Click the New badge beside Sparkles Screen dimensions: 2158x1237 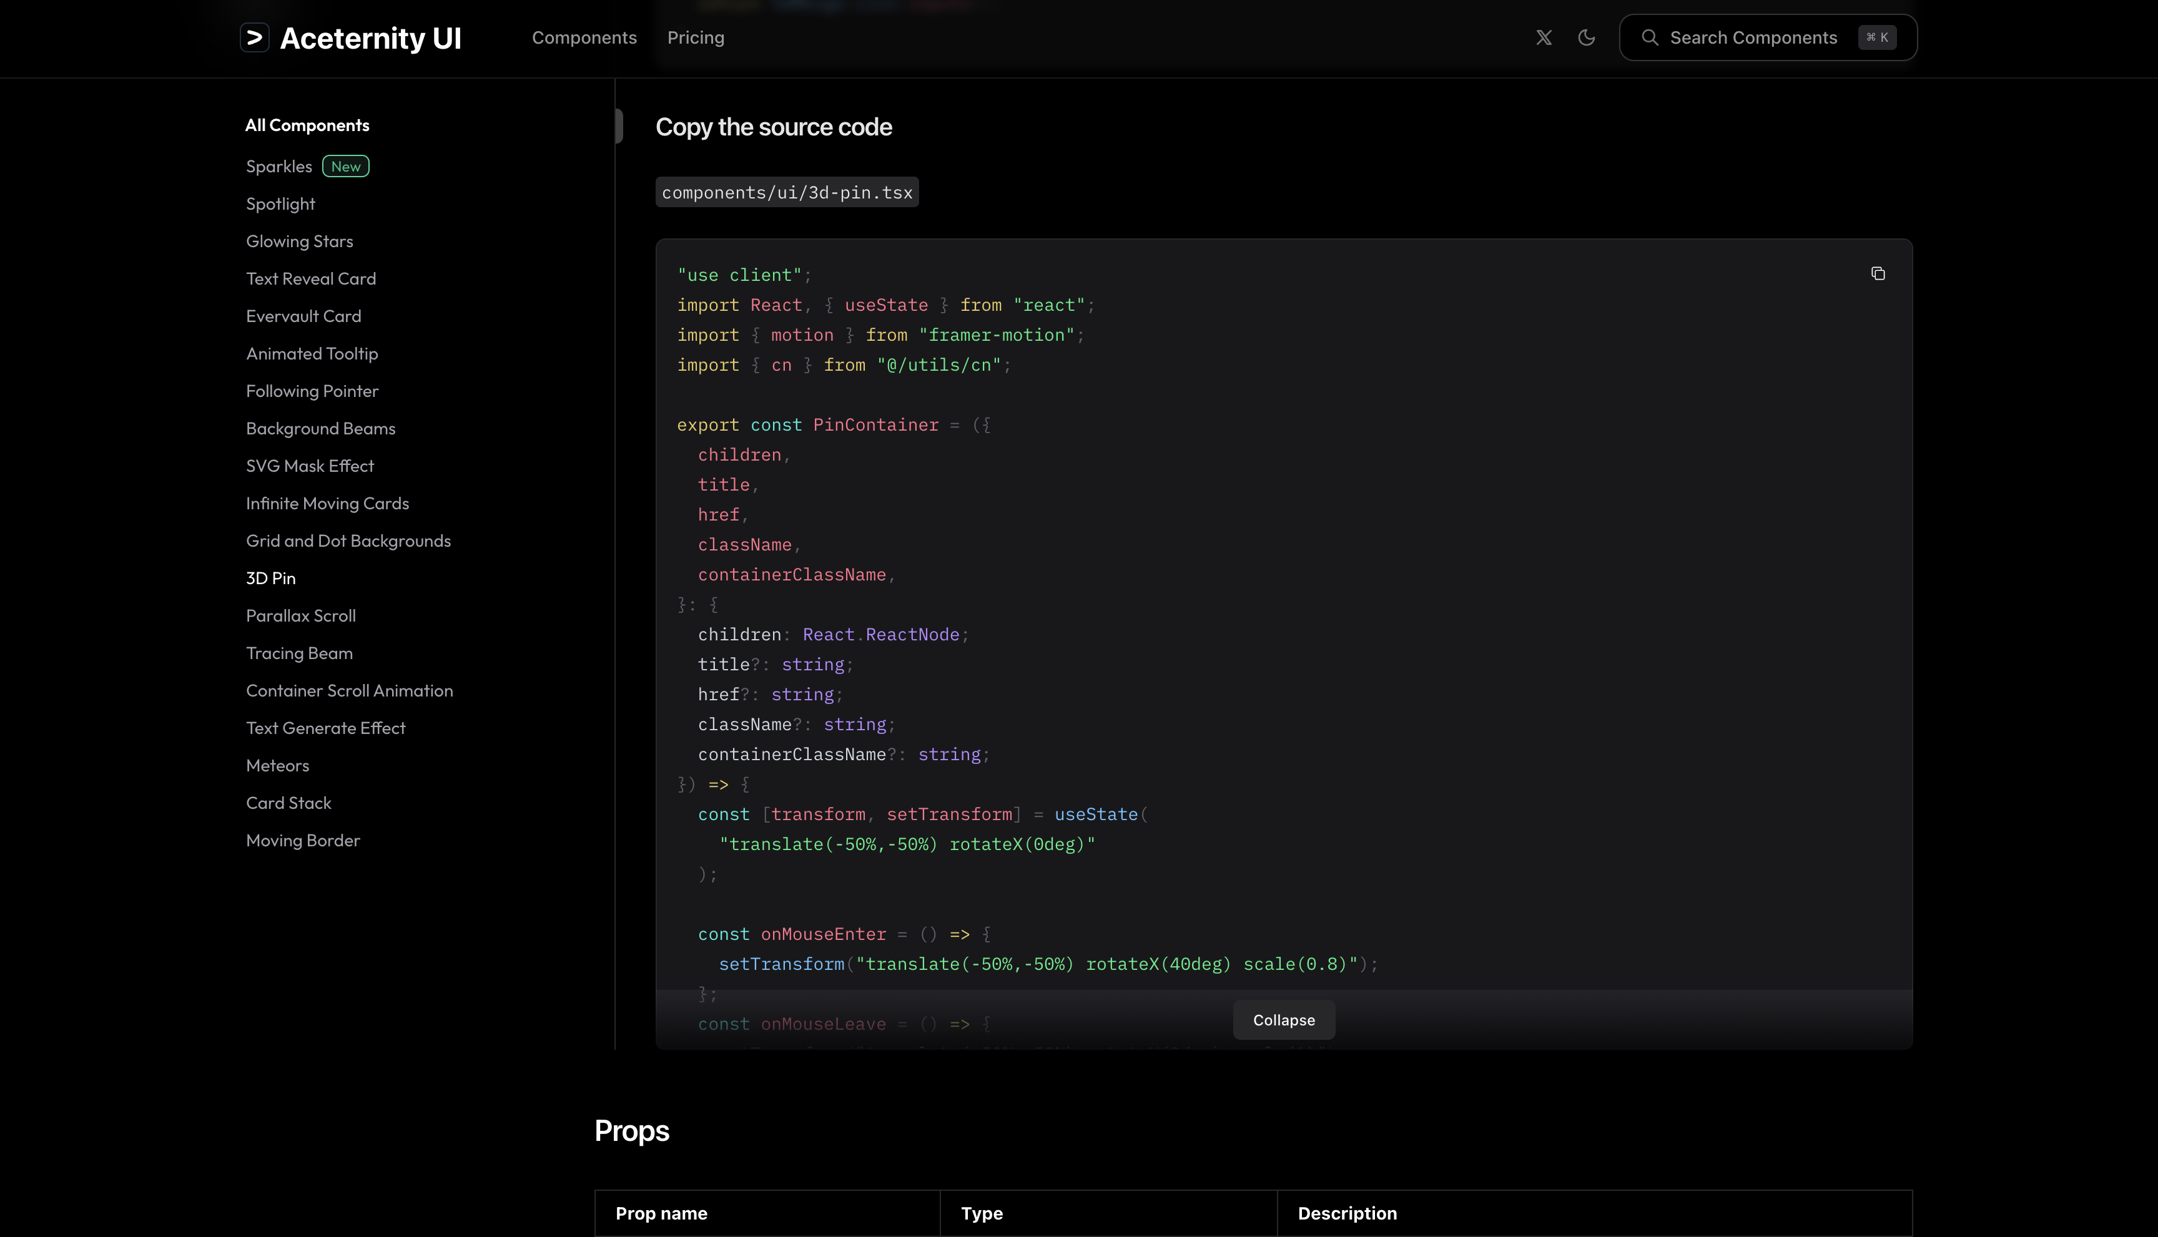[346, 167]
